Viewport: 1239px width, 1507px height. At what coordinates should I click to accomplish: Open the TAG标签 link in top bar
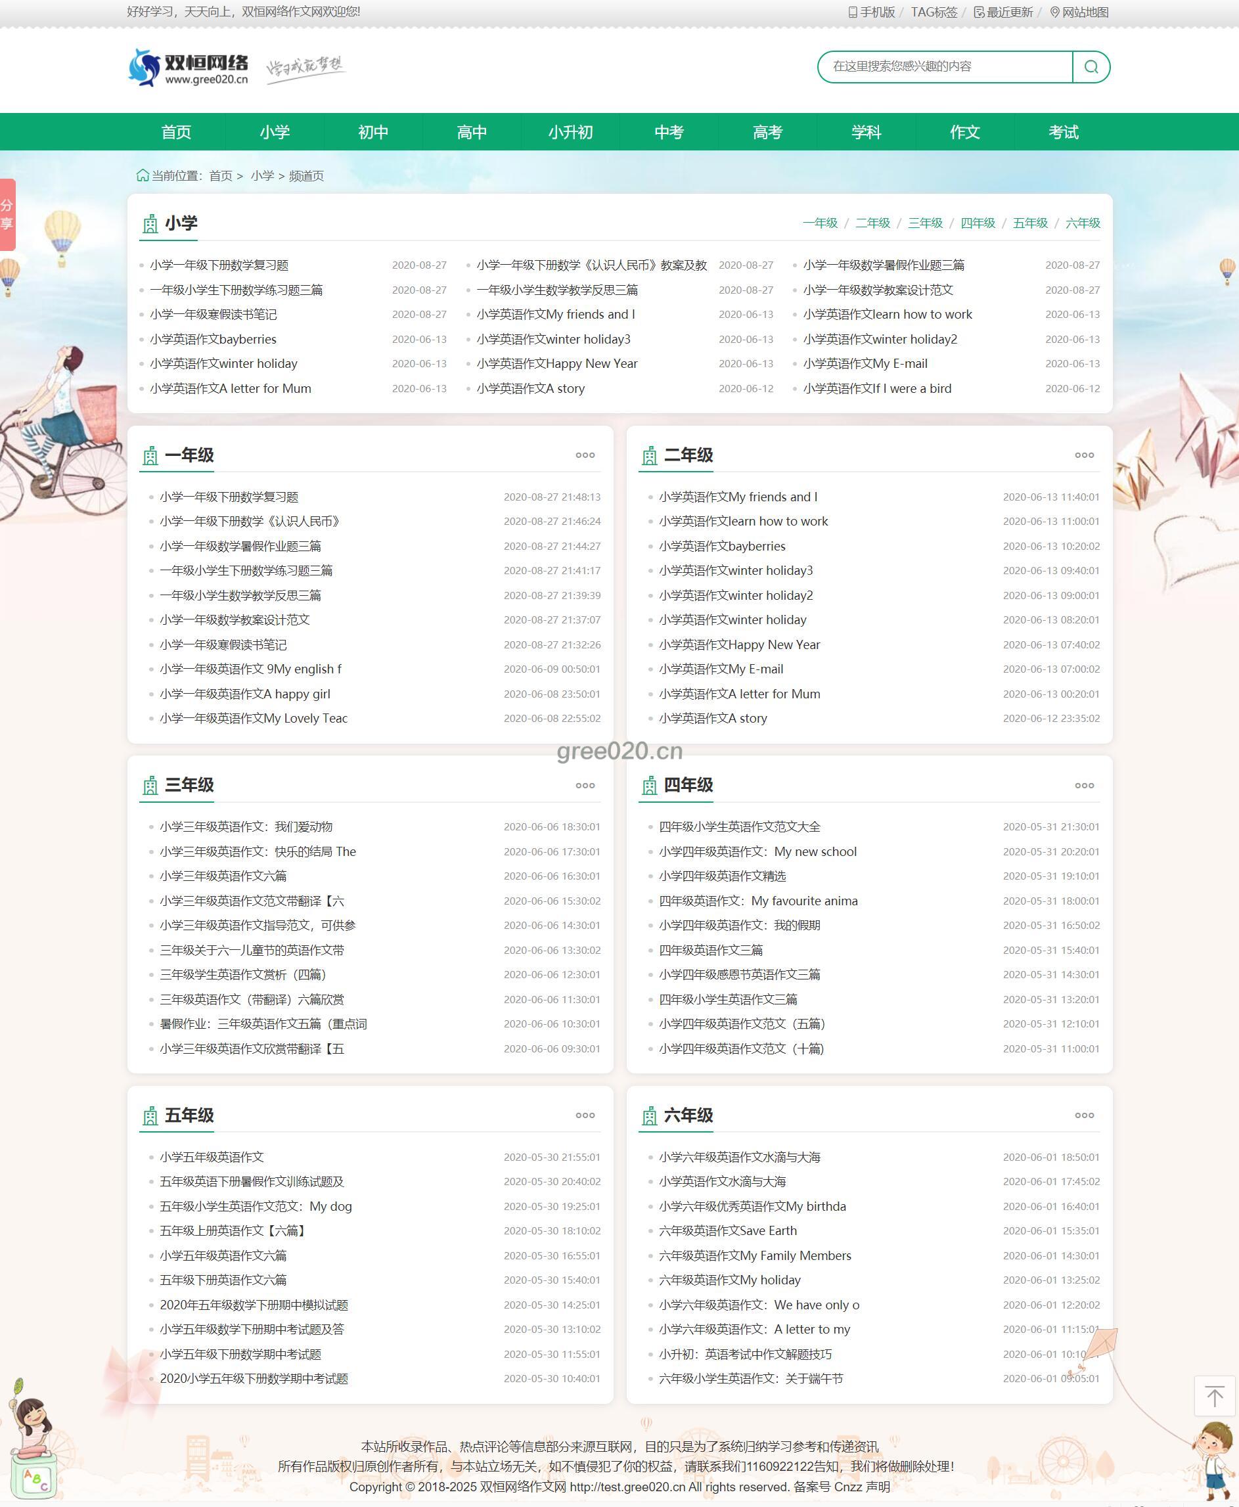934,12
